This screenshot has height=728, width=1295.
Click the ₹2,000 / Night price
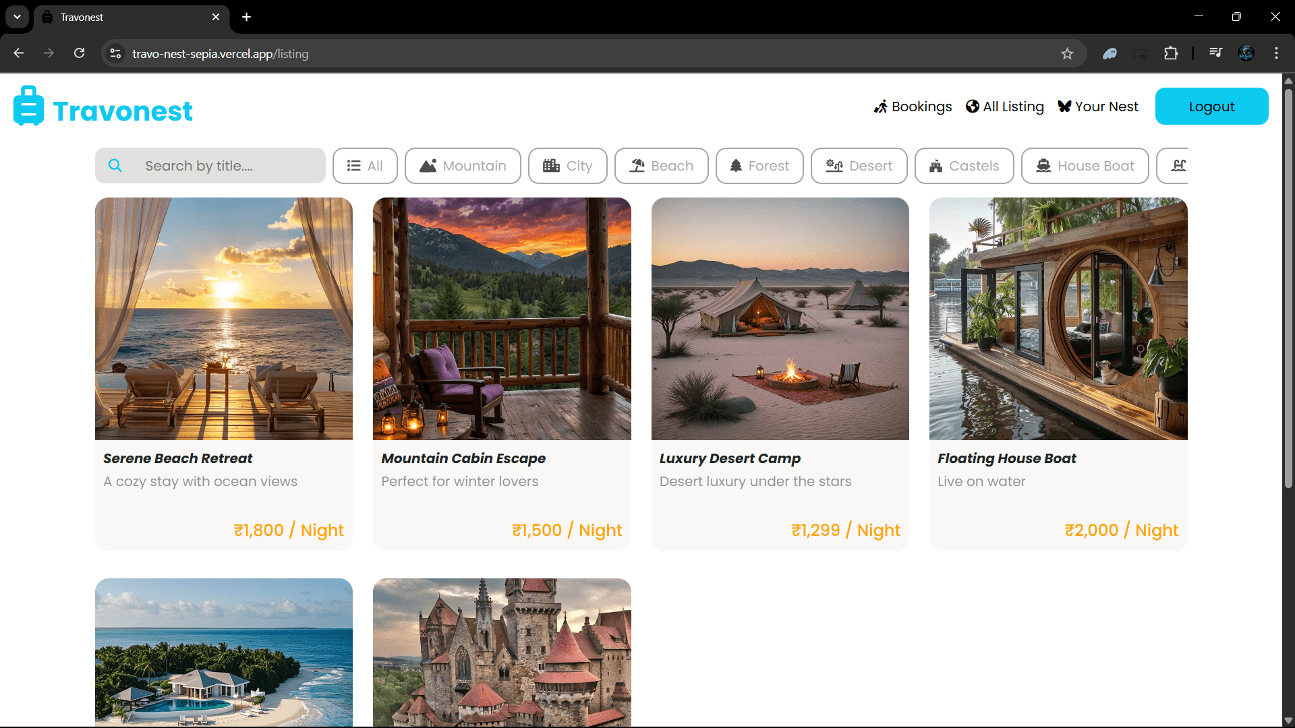[1122, 530]
